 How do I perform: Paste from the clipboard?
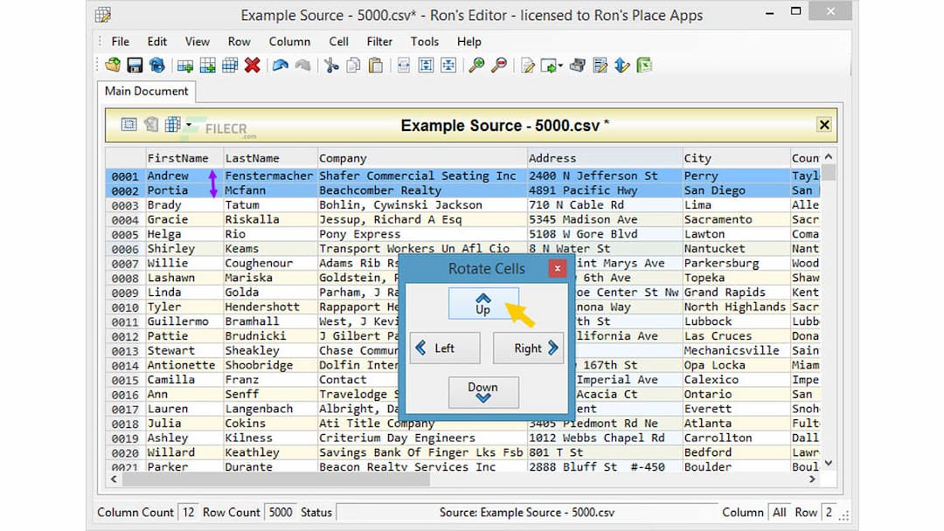click(376, 65)
